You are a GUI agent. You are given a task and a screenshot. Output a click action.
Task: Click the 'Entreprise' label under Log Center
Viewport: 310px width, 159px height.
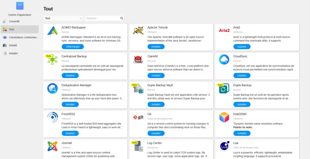[x=153, y=147]
